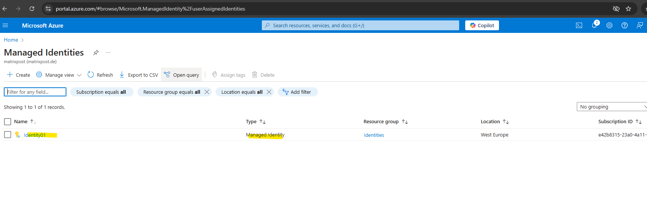
Task: Click the search resources, services, and docs box
Action: coord(360,25)
